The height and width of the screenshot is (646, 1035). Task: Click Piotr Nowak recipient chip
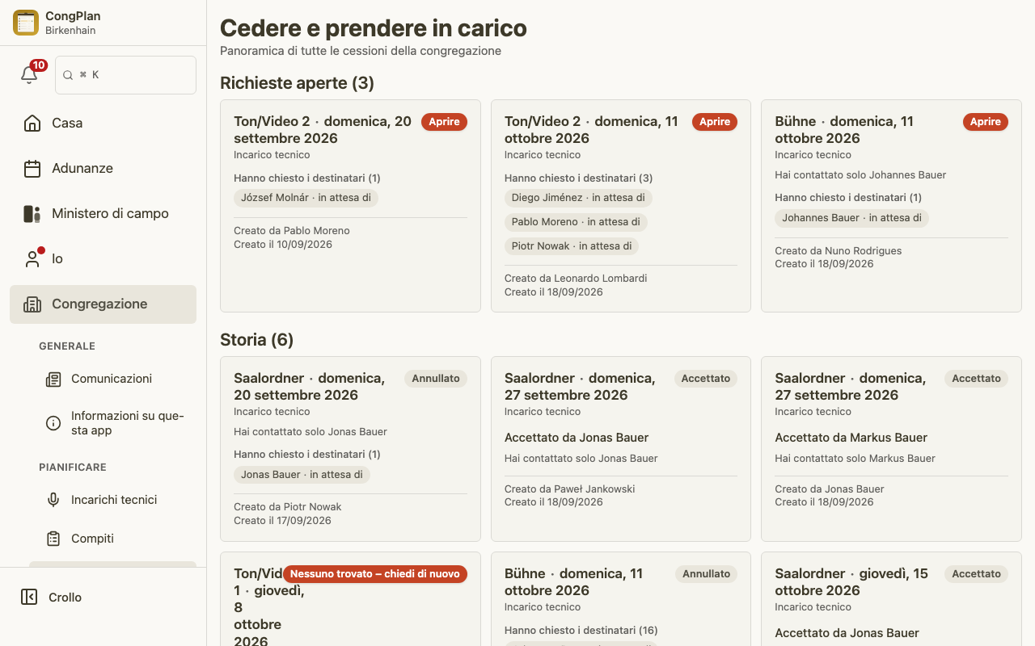572,246
